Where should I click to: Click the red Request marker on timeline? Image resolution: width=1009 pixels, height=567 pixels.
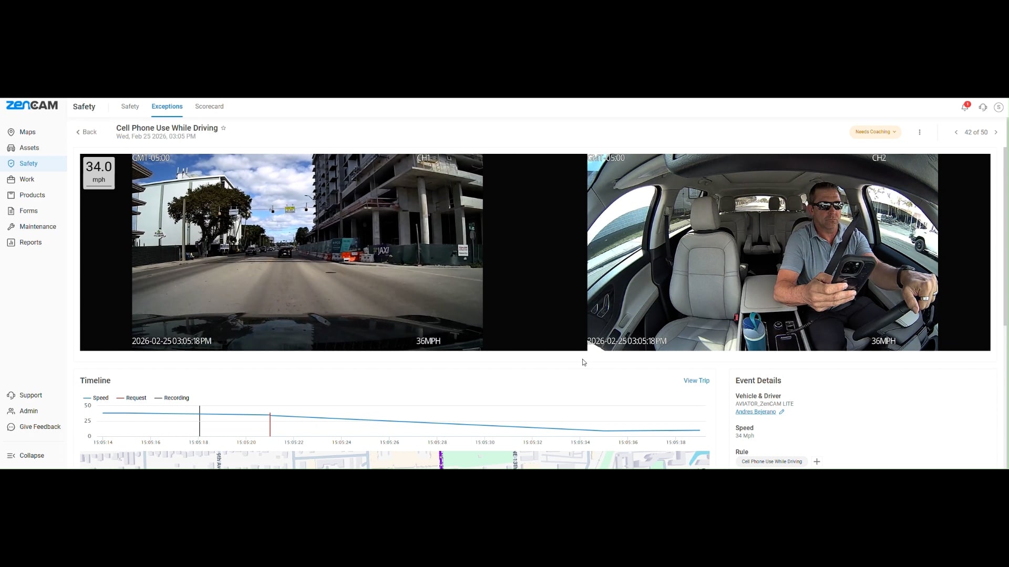pyautogui.click(x=270, y=424)
